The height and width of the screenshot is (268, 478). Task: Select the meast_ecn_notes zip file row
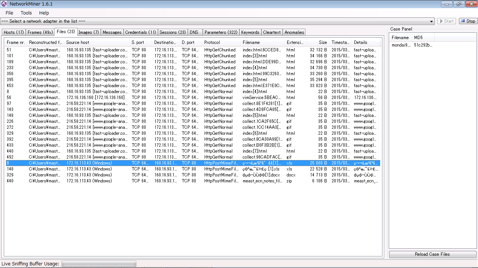click(x=193, y=181)
